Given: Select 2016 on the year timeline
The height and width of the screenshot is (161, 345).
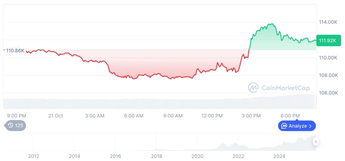Looking at the screenshot, I should click(116, 156).
